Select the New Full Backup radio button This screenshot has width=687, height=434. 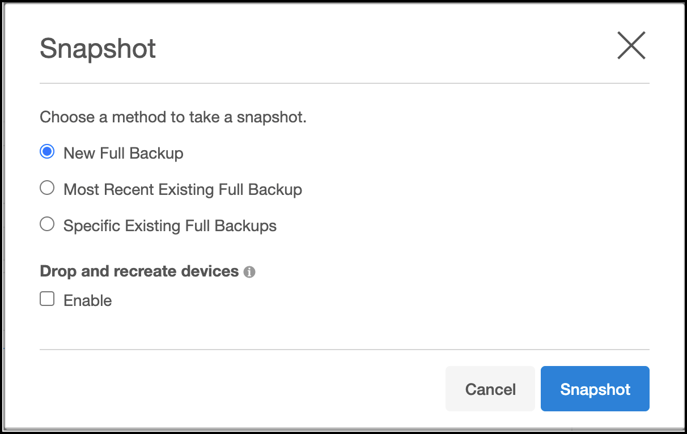[x=47, y=152]
